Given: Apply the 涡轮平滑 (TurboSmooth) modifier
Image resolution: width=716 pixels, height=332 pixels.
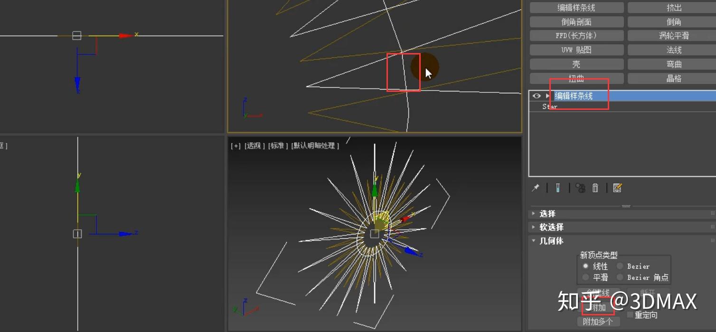Looking at the screenshot, I should 673,36.
